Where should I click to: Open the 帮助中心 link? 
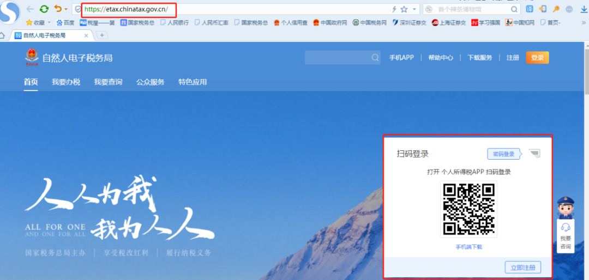441,58
